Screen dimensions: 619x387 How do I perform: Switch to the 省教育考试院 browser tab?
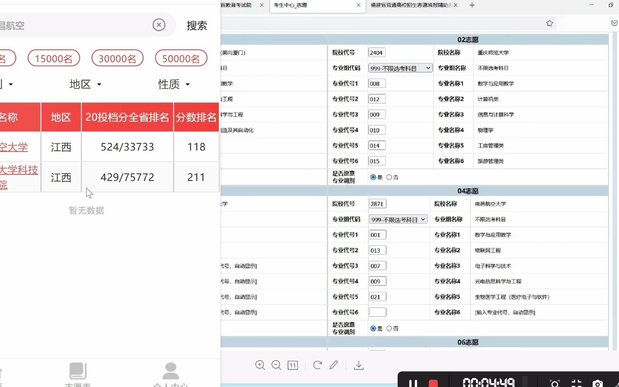pos(236,5)
